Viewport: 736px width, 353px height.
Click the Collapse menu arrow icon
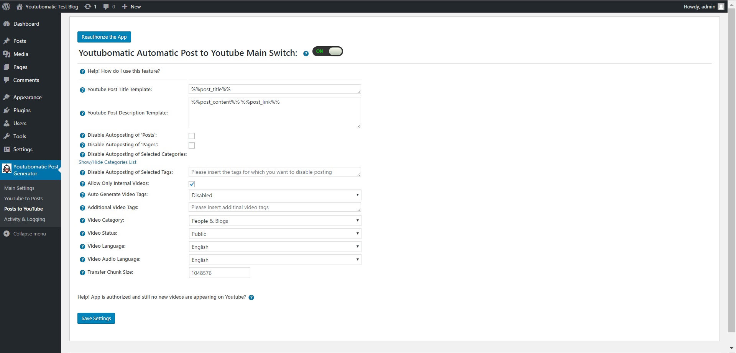click(6, 234)
